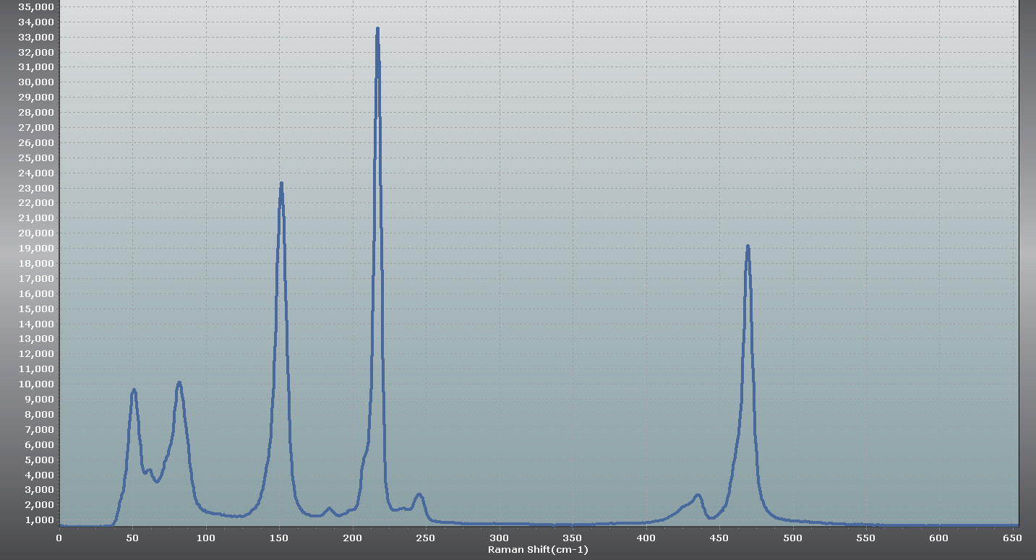1036x560 pixels.
Task: Select the peak apex near 470 cm-1
Action: pyautogui.click(x=748, y=247)
